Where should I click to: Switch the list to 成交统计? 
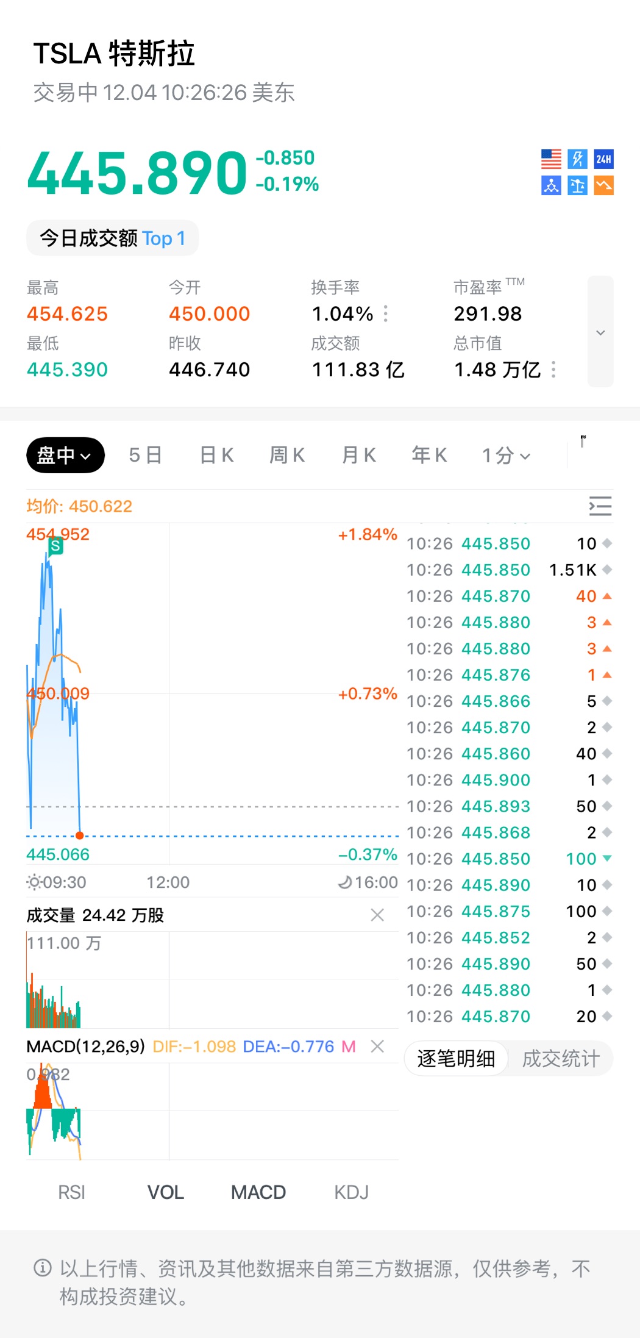tap(561, 1059)
